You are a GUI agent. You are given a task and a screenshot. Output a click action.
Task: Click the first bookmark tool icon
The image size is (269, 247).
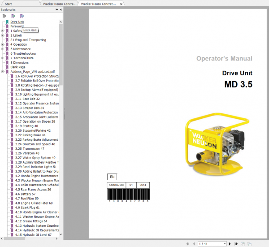coord(4,16)
